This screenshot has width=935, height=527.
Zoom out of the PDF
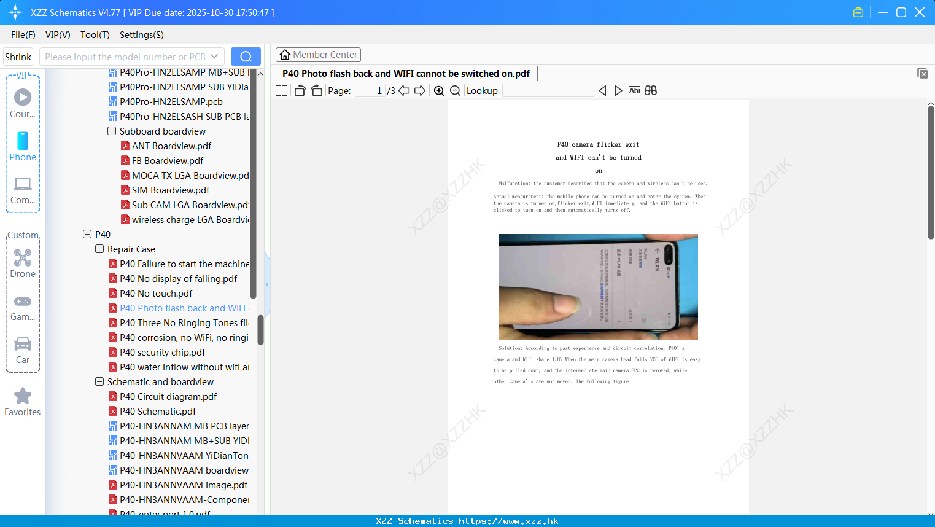click(456, 91)
